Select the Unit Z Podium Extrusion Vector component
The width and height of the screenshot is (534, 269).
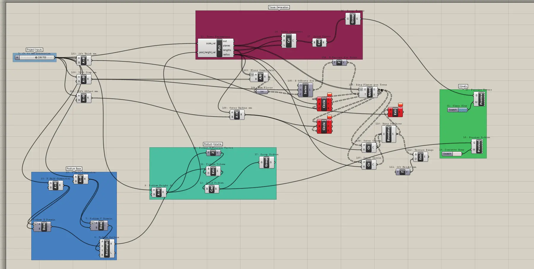[213, 153]
